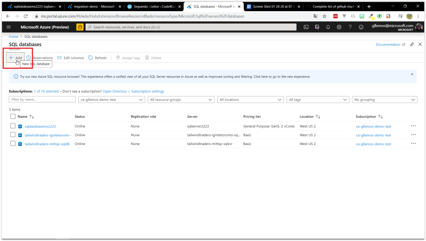Image resolution: width=426 pixels, height=241 pixels.
Task: Click the Microsoft Azure (Preview) title
Action: coord(45,27)
